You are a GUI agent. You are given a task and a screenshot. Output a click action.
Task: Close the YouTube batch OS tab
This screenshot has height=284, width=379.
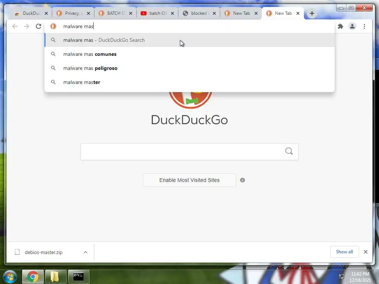tap(172, 13)
